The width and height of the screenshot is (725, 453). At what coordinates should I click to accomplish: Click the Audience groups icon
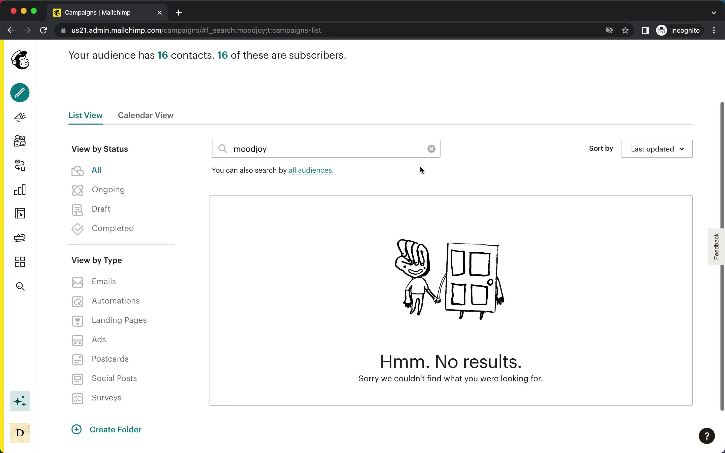click(20, 140)
